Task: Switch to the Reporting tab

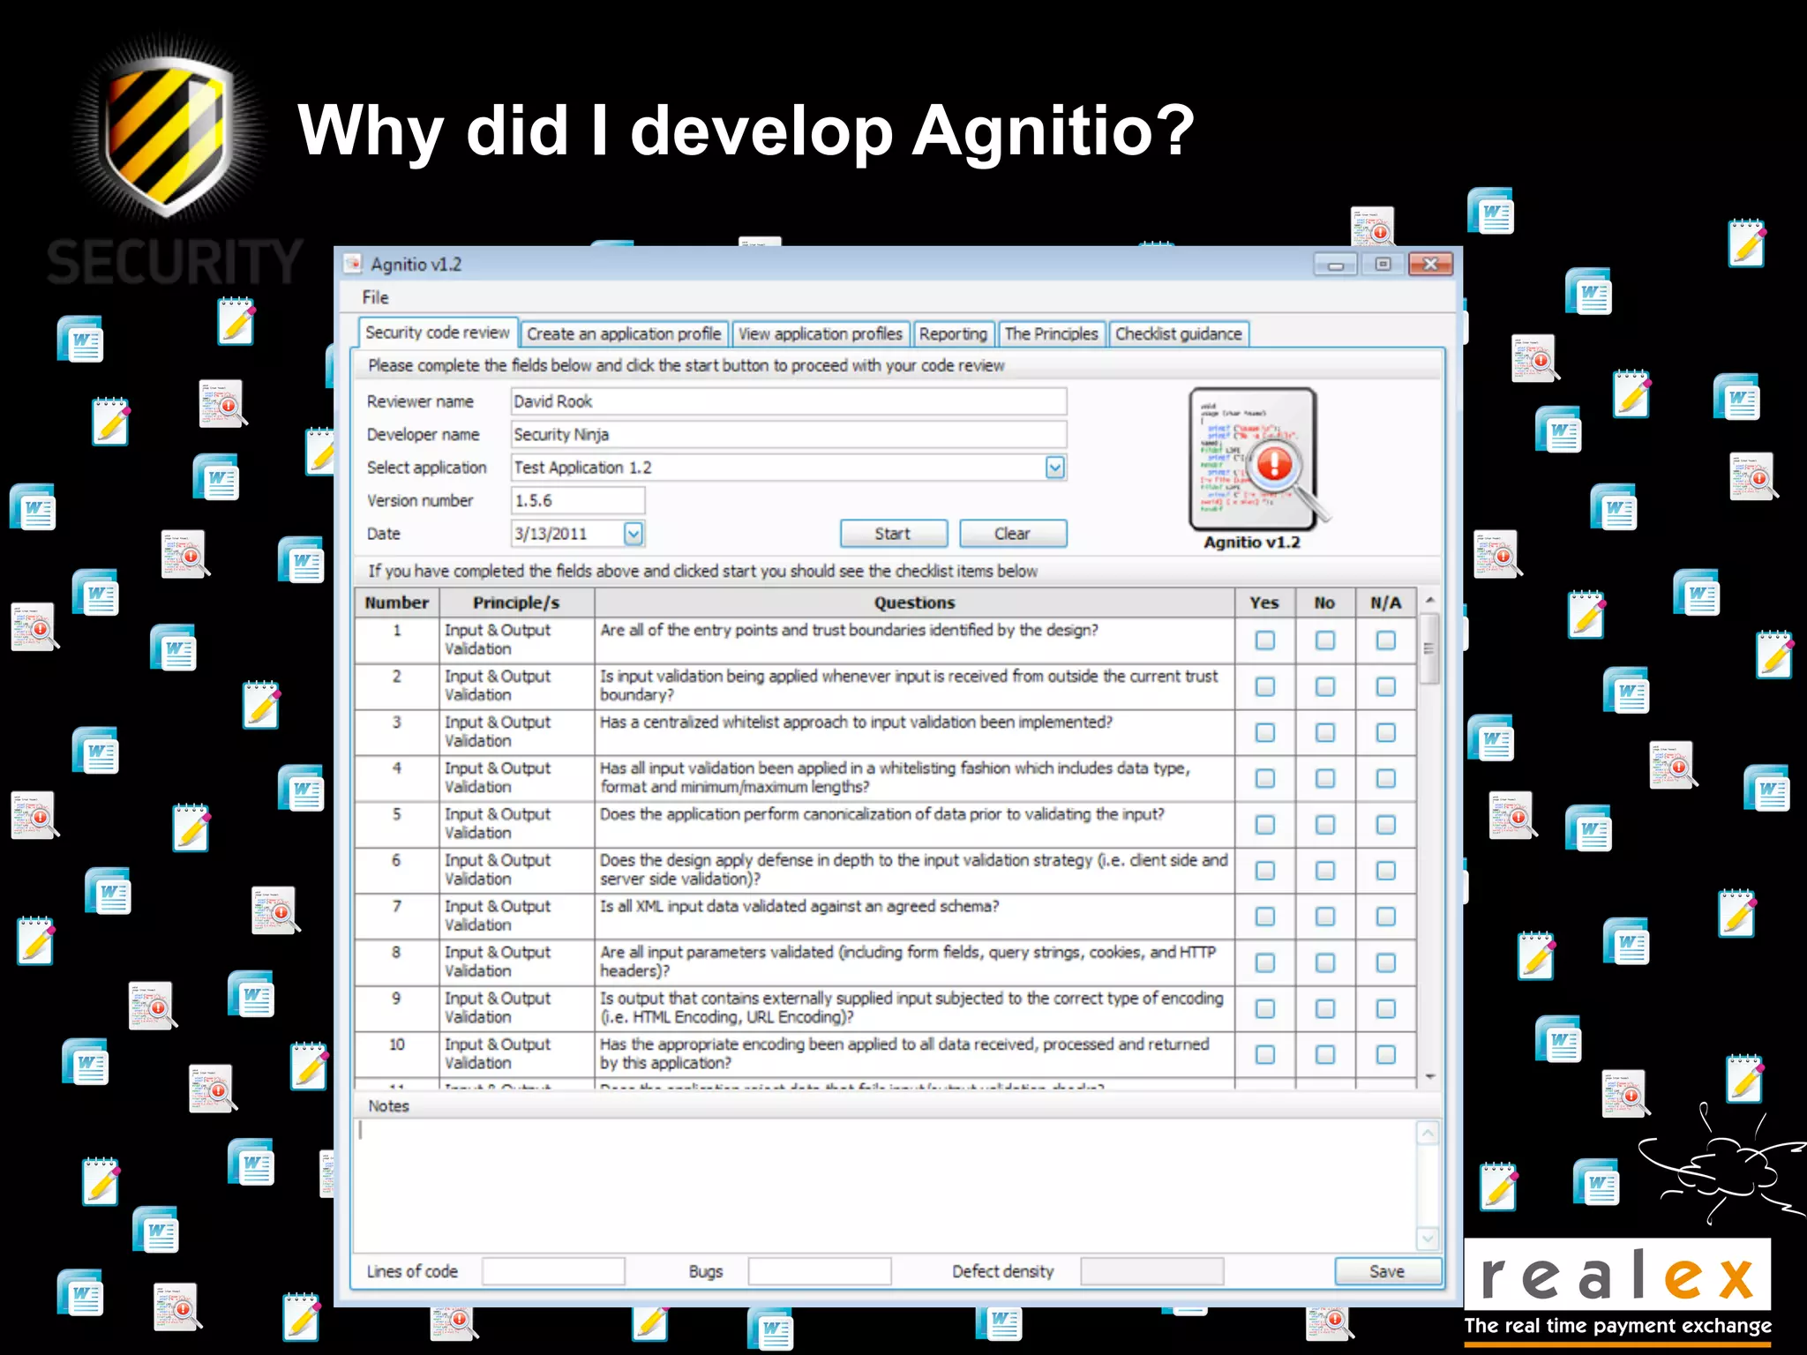Action: 953,333
